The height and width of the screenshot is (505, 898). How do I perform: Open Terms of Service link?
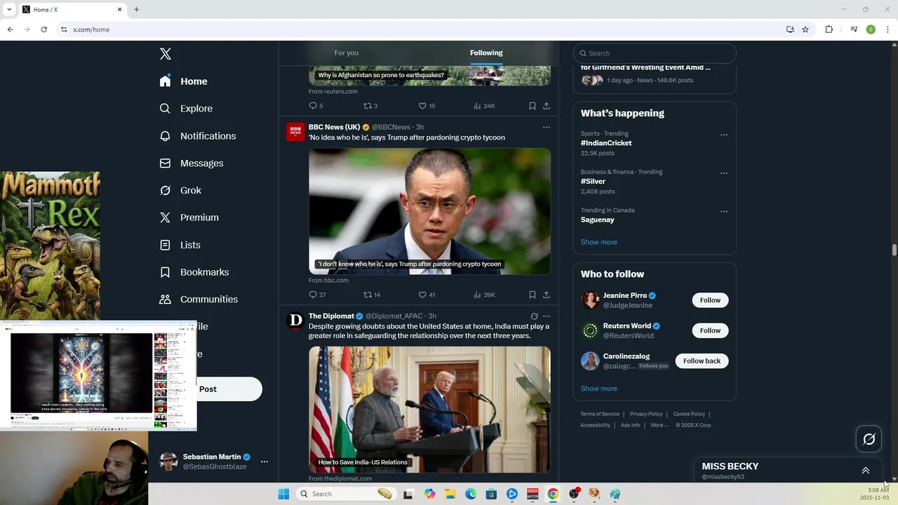tap(600, 414)
